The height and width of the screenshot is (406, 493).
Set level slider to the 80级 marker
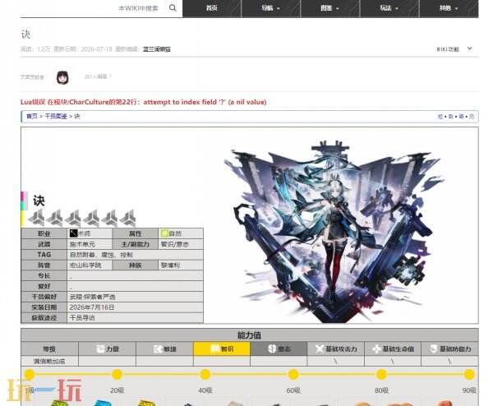coord(381,374)
